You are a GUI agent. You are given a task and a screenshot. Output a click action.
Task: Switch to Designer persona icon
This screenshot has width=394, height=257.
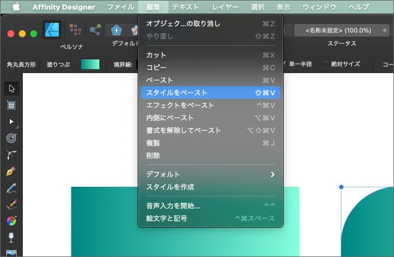pyautogui.click(x=53, y=30)
